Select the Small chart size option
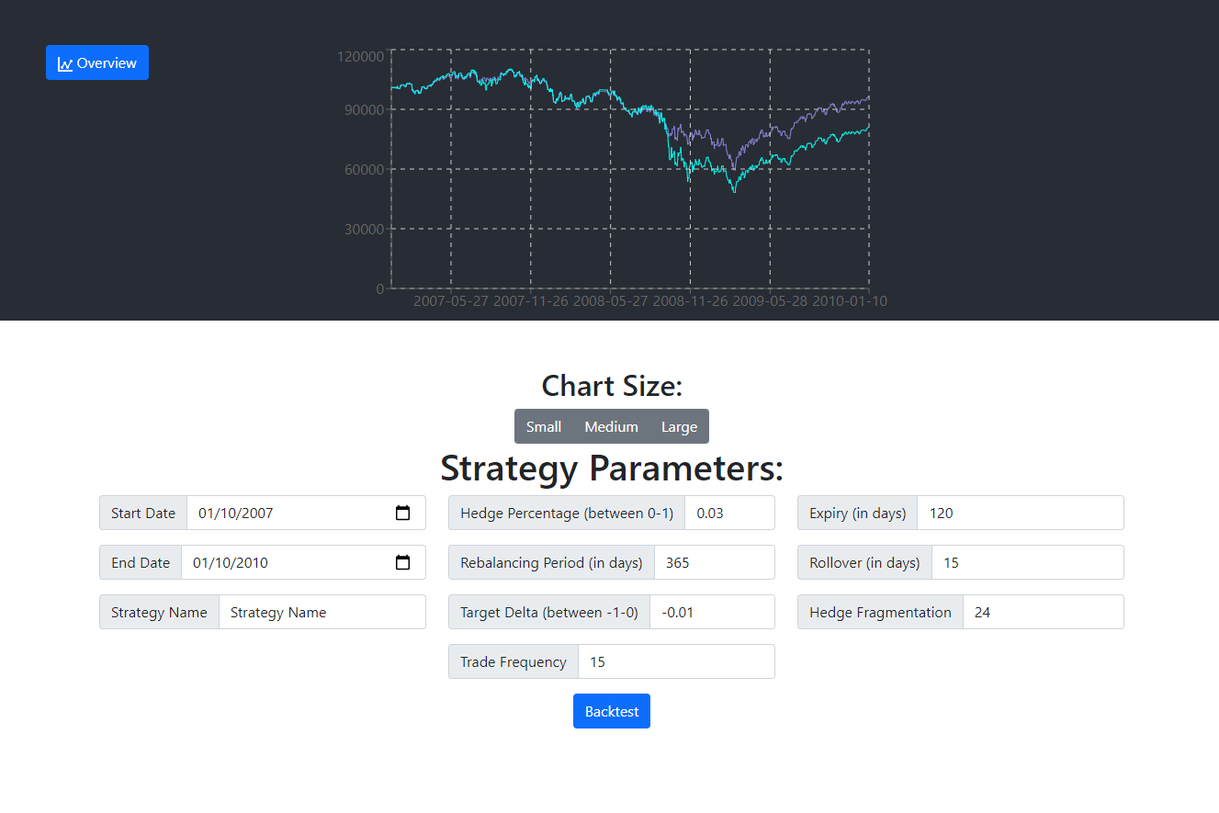Image resolution: width=1219 pixels, height=813 pixels. tap(544, 426)
